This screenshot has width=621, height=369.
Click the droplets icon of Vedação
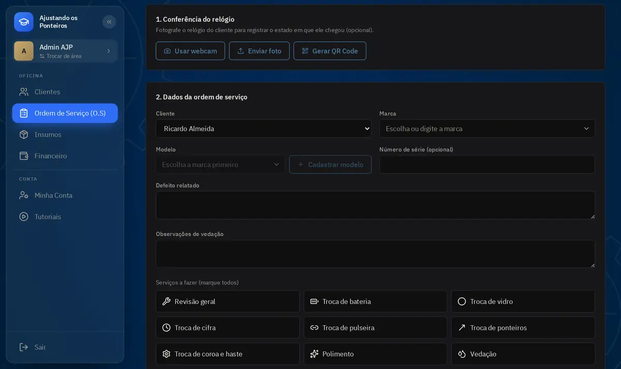(462, 354)
